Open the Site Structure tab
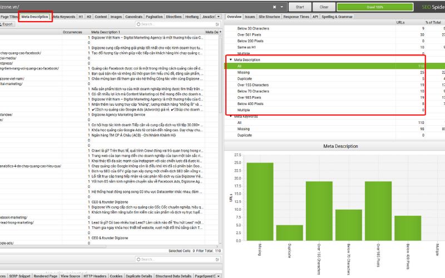 point(269,17)
